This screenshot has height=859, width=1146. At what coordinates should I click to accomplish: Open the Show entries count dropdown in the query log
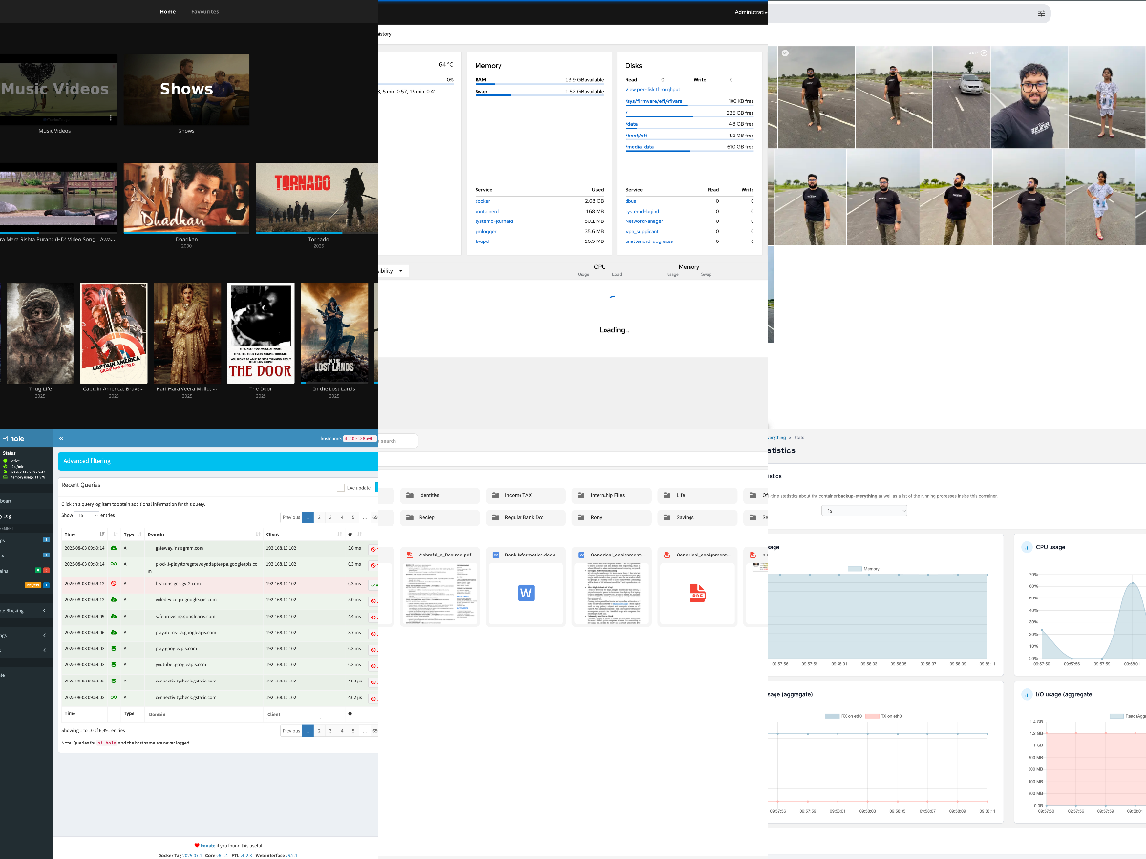point(87,515)
